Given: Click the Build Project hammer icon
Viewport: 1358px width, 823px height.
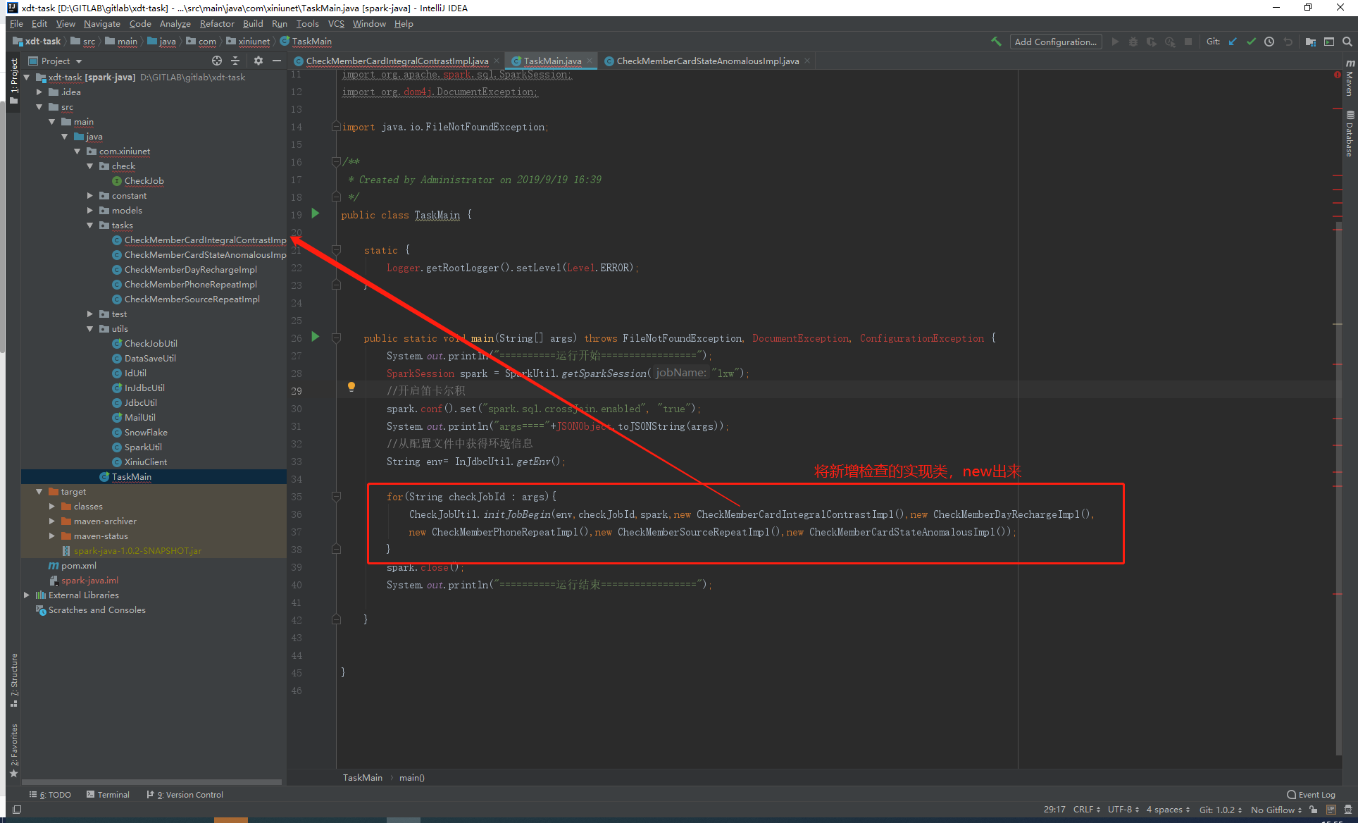Looking at the screenshot, I should [996, 42].
